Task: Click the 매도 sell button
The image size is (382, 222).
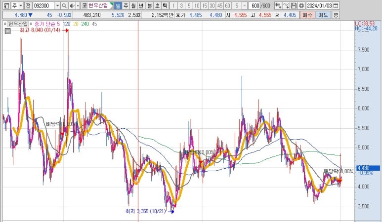Action: 323,15
